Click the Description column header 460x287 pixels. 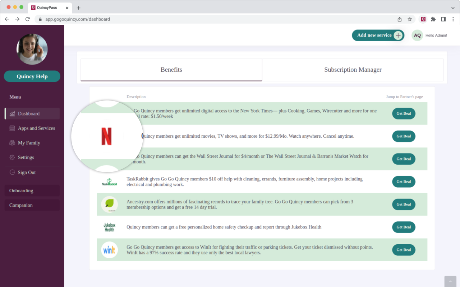pyautogui.click(x=136, y=97)
